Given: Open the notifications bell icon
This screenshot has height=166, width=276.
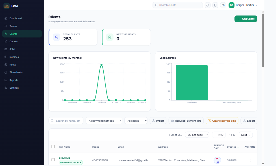Looking at the screenshot, I should [x=208, y=5].
